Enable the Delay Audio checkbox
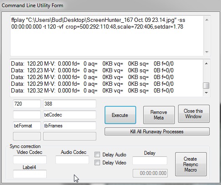Viewport: 221px width, 185px height. [97, 155]
